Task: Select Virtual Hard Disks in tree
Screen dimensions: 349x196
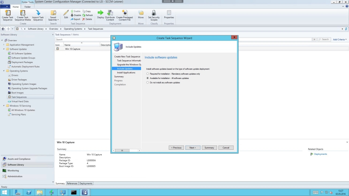Action: pos(20,101)
